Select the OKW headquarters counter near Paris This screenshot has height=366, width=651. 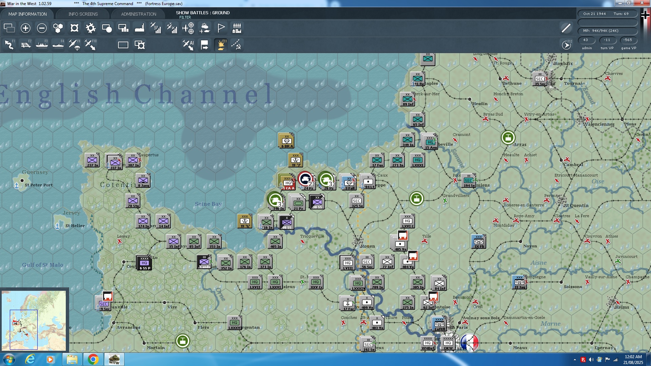click(x=448, y=343)
